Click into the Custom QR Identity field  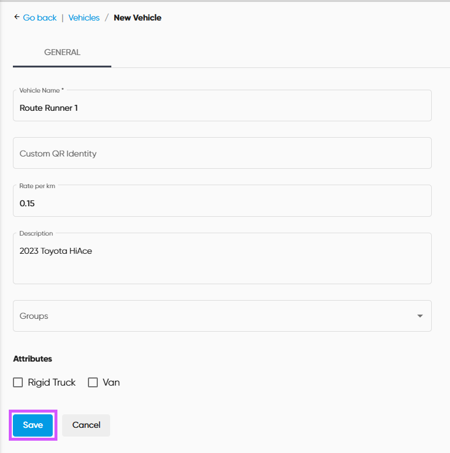222,154
